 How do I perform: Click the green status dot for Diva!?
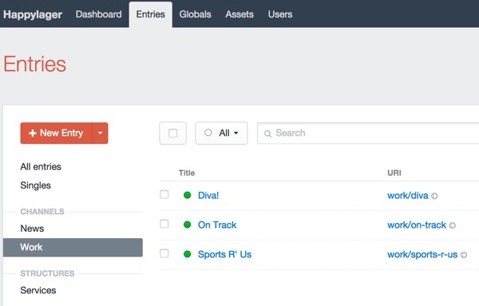pyautogui.click(x=188, y=195)
